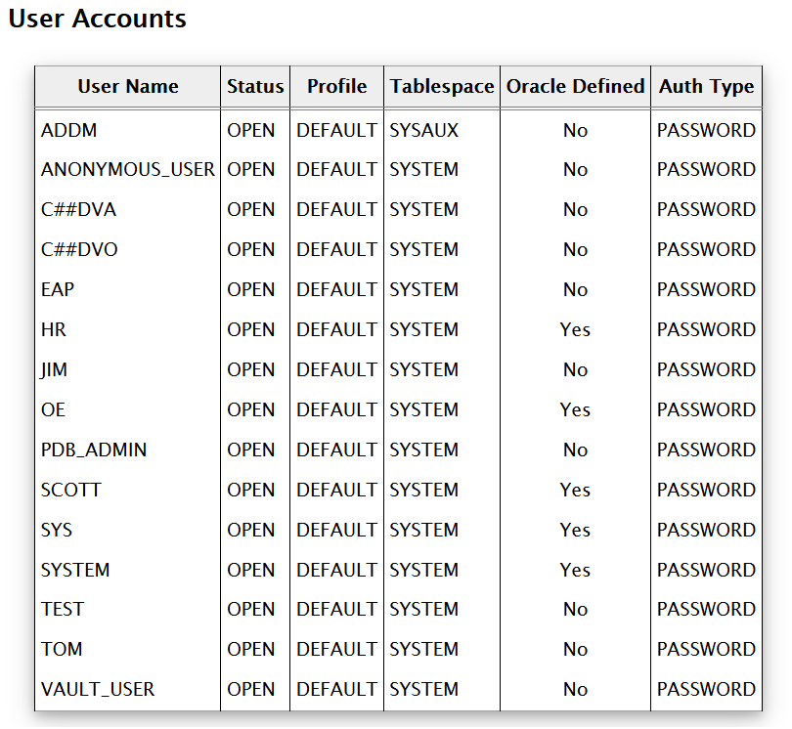Select the ANONYMOUS_USER user name cell
This screenshot has height=729, width=792.
click(x=128, y=170)
